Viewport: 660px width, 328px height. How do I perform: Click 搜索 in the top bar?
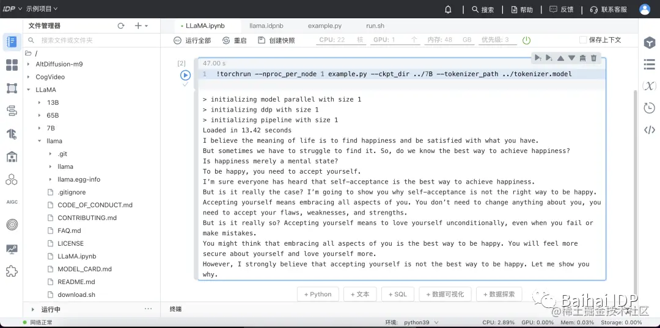pyautogui.click(x=483, y=9)
